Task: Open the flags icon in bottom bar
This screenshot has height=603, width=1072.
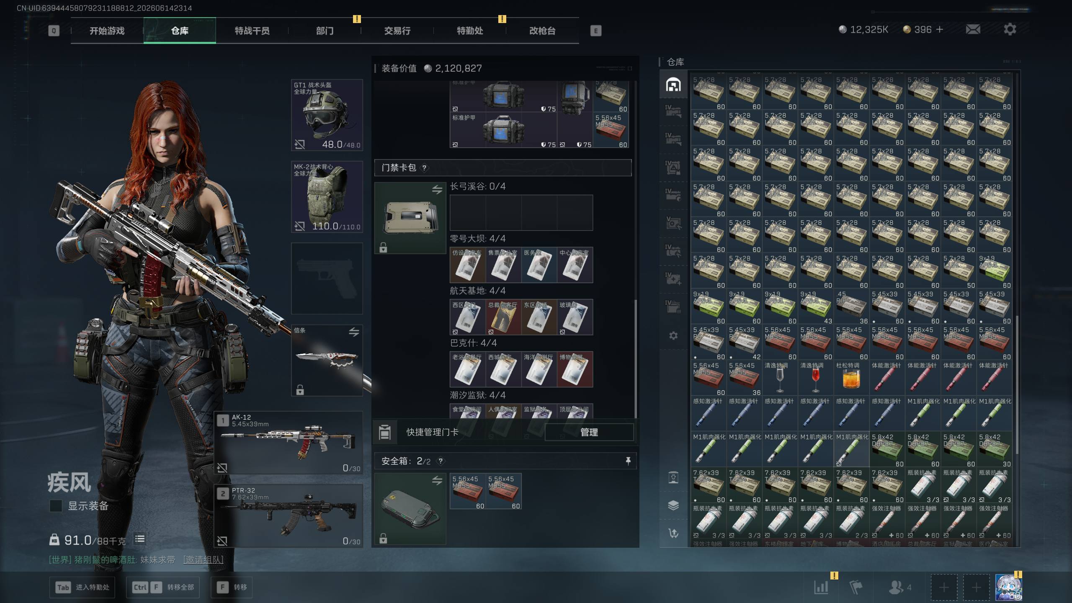Action: (x=856, y=587)
